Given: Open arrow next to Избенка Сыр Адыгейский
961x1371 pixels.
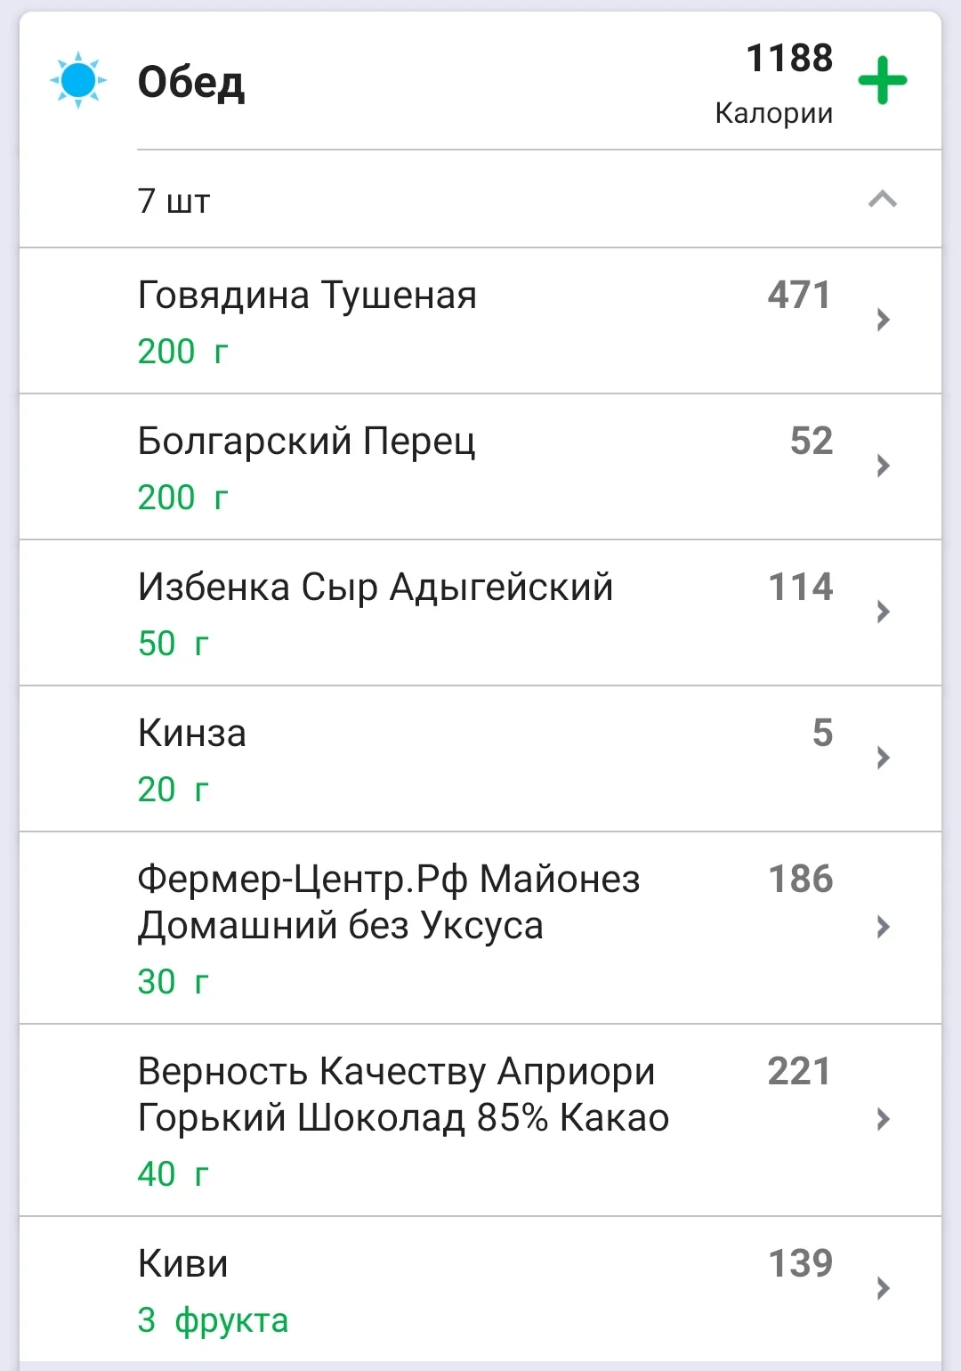Looking at the screenshot, I should (x=883, y=612).
